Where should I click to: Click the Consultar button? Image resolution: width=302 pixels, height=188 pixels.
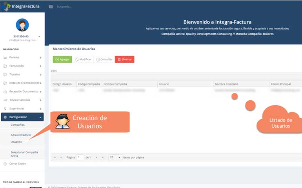coord(104,59)
